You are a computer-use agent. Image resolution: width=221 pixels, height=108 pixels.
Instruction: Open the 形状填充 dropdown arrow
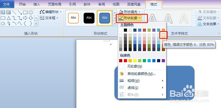[x=140, y=12]
